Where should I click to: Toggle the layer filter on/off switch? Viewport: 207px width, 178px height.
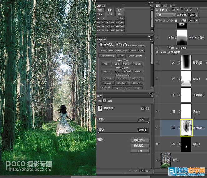click(197, 10)
